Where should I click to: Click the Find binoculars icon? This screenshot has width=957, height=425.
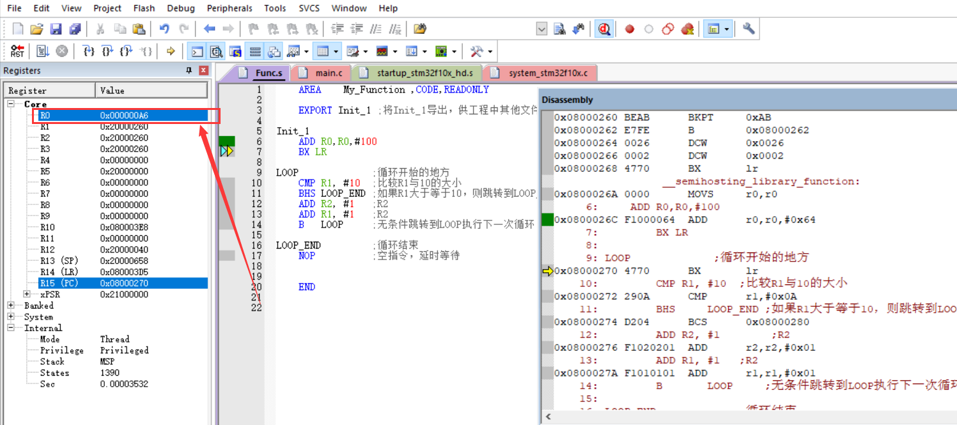559,29
